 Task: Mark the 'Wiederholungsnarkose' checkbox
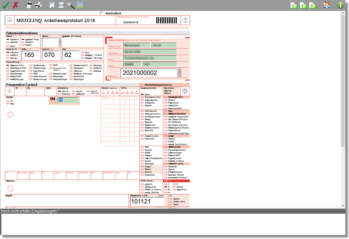pos(142,85)
